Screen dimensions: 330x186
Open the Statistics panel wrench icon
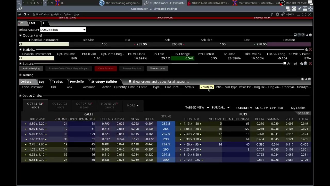(306, 49)
